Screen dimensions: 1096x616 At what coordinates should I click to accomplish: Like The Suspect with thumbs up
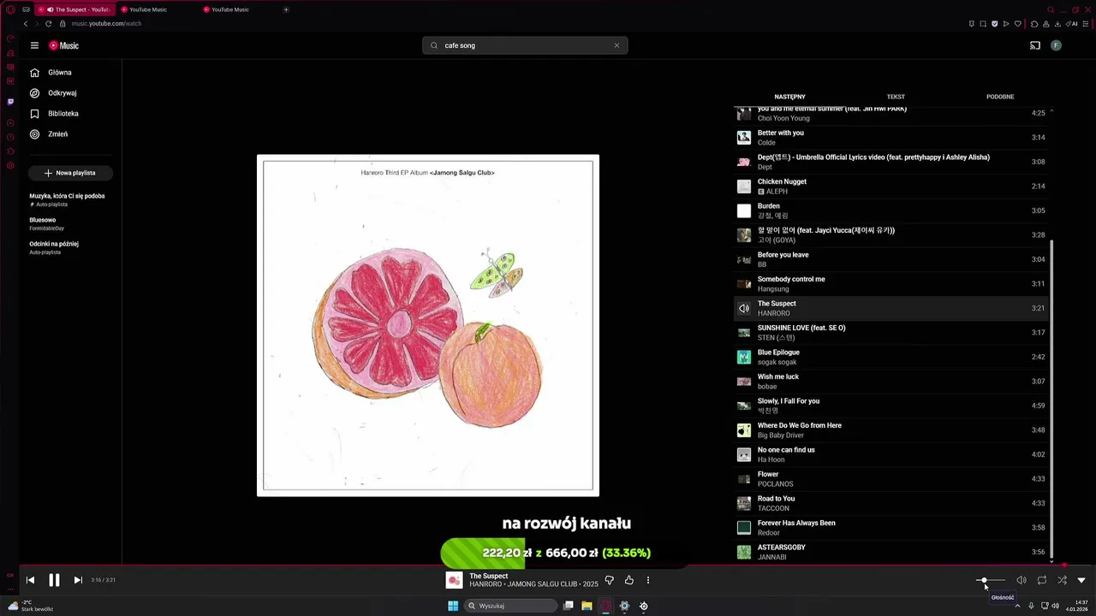click(x=629, y=580)
